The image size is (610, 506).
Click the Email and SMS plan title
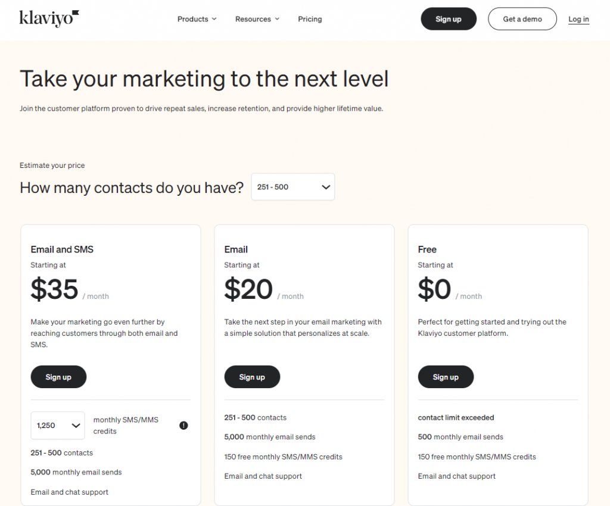(62, 249)
